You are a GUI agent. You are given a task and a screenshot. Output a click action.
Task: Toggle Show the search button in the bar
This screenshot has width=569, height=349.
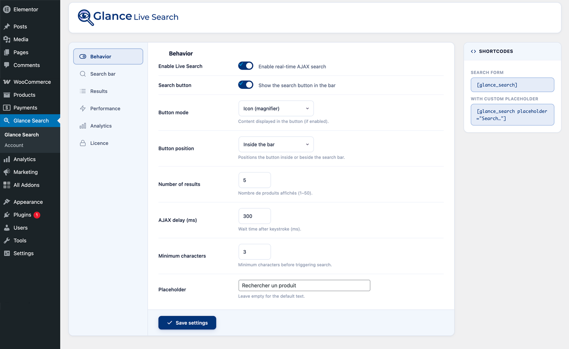pyautogui.click(x=245, y=85)
